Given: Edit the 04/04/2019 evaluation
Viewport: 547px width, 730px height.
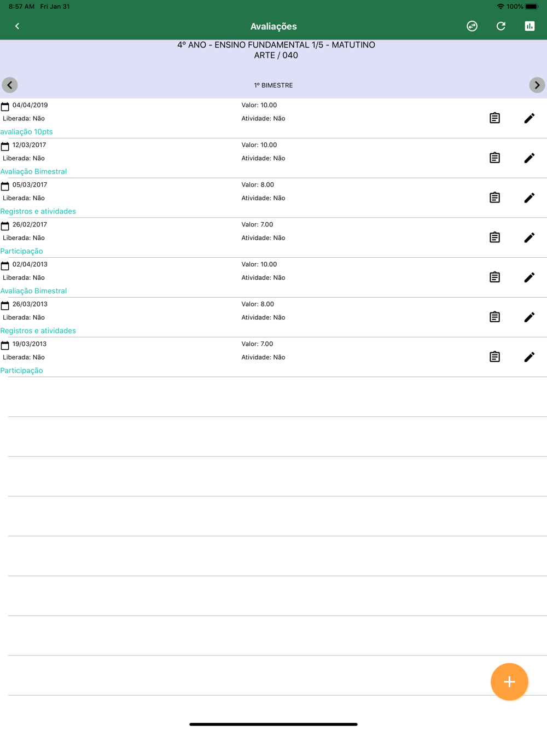Looking at the screenshot, I should coord(529,118).
